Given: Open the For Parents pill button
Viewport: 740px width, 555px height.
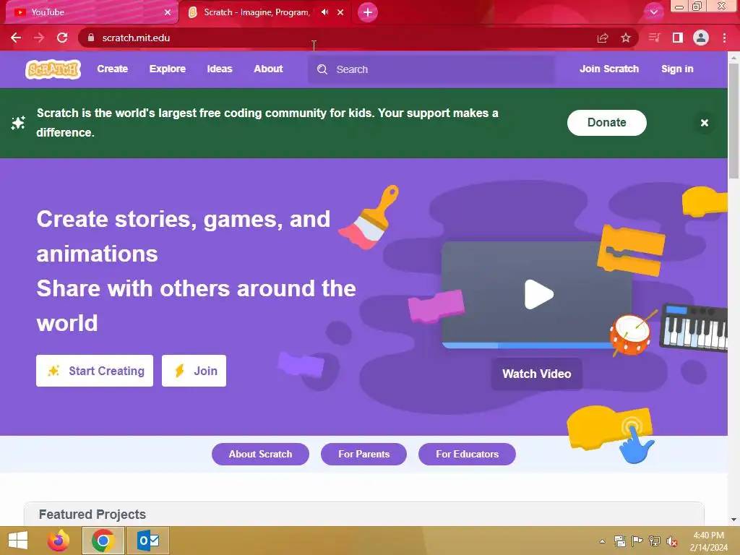Looking at the screenshot, I should coord(364,454).
